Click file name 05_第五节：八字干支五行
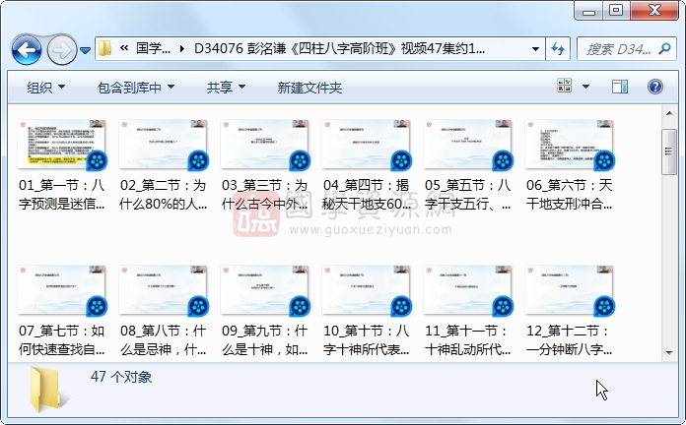Image resolution: width=686 pixels, height=425 pixels. (x=468, y=195)
